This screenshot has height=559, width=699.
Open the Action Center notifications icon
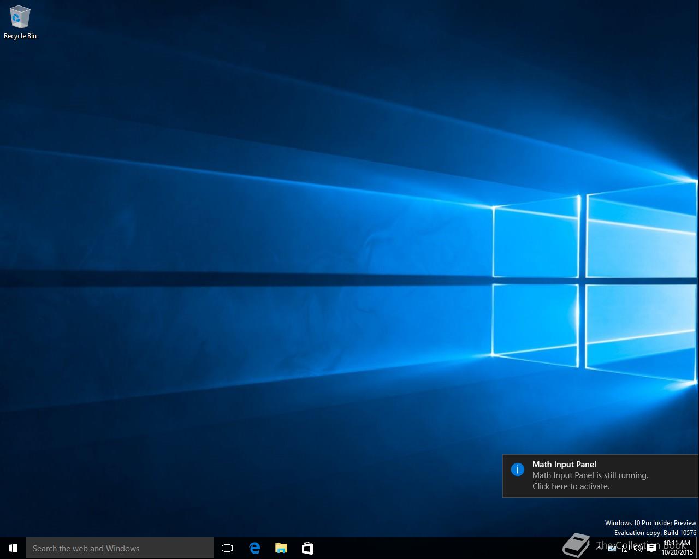tap(651, 548)
